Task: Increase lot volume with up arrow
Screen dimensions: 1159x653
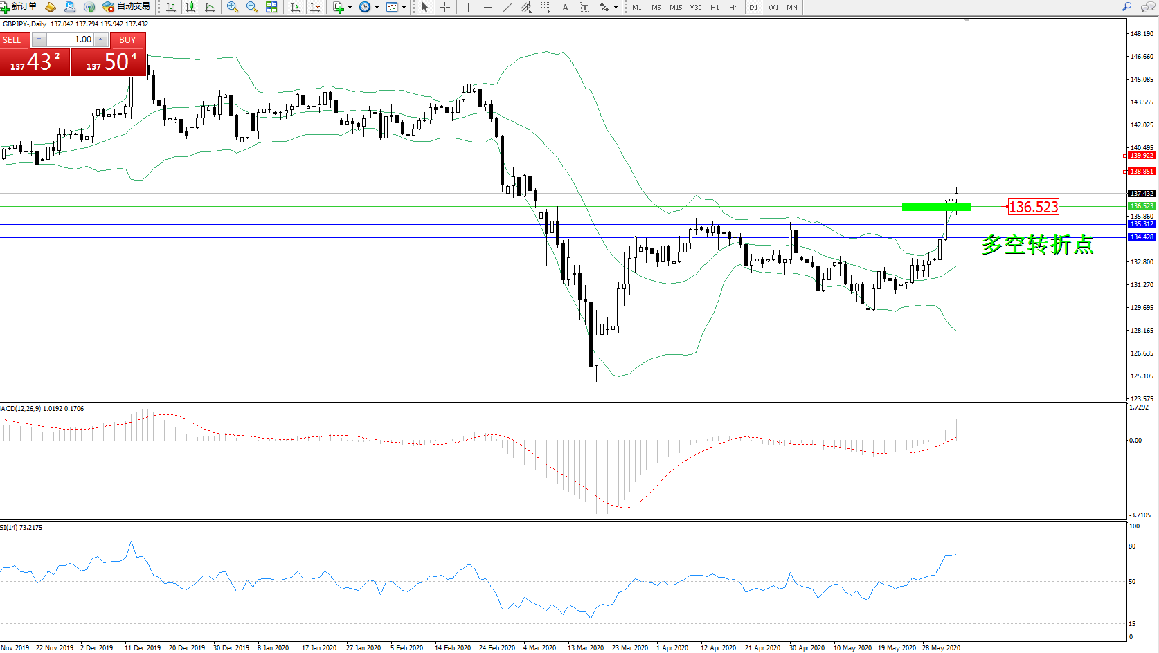Action: pos(101,39)
